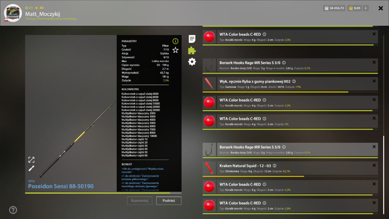The height and width of the screenshot is (219, 389).
Task: Show info for Wyk. ręcznie Ryba z gumy piankowej
Action: pos(294,81)
